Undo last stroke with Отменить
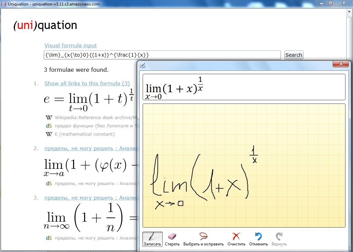Image resolution: width=353 pixels, height=252 pixels. point(258,239)
